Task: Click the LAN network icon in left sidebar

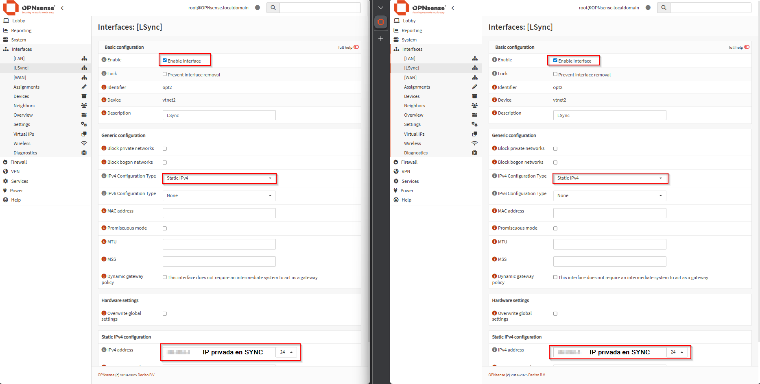Action: pyautogui.click(x=84, y=59)
